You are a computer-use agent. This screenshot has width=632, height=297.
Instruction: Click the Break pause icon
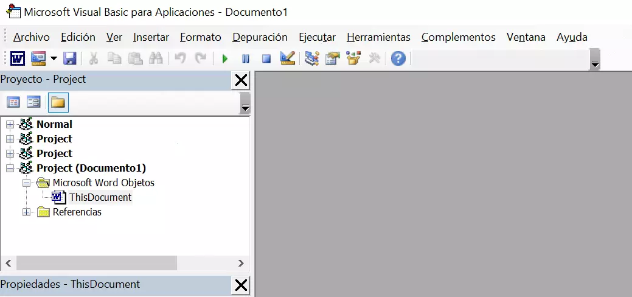pyautogui.click(x=246, y=59)
